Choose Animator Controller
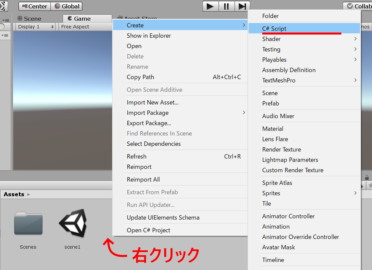The width and height of the screenshot is (372, 270). pos(304,216)
